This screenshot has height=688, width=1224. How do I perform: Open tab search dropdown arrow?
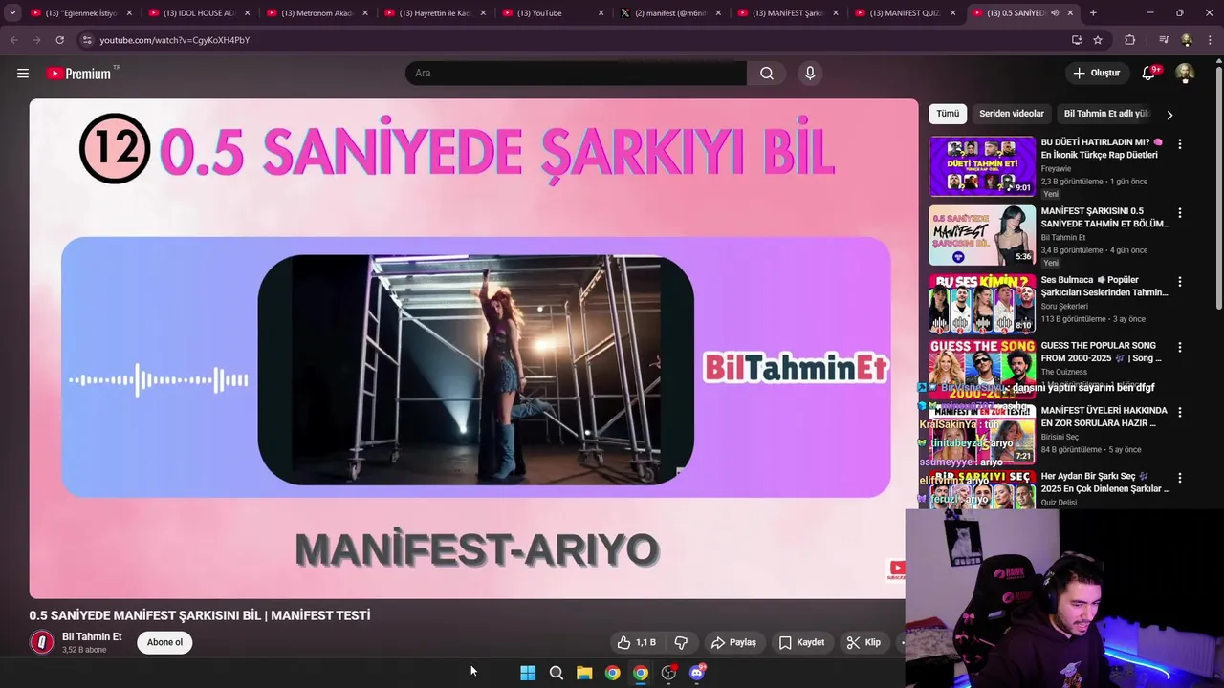click(x=12, y=13)
